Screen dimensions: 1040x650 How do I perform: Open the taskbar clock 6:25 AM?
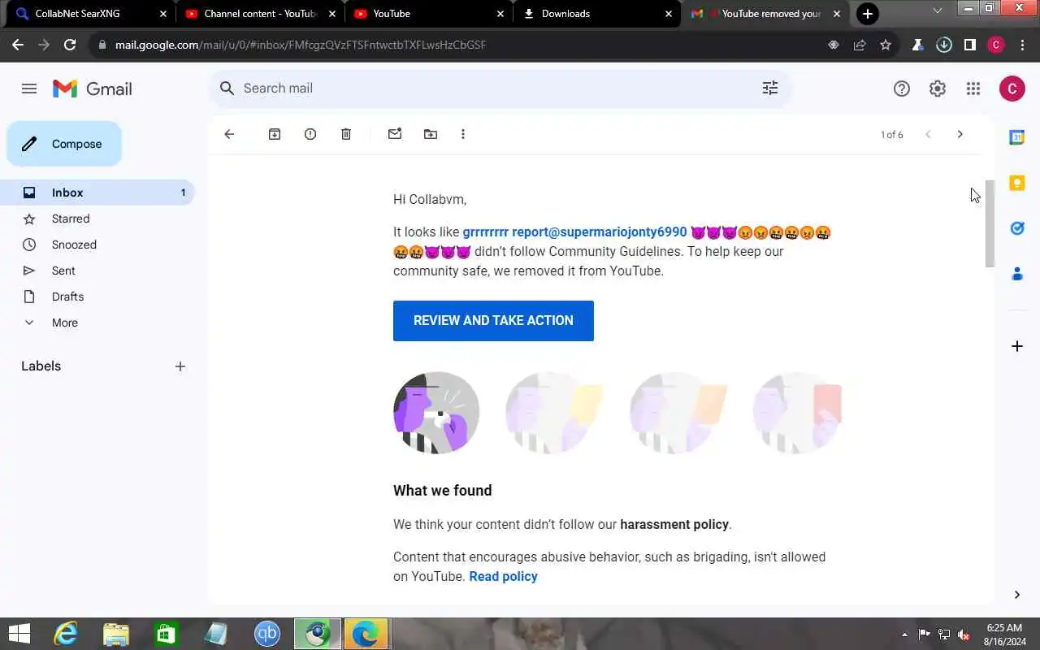click(x=1004, y=628)
